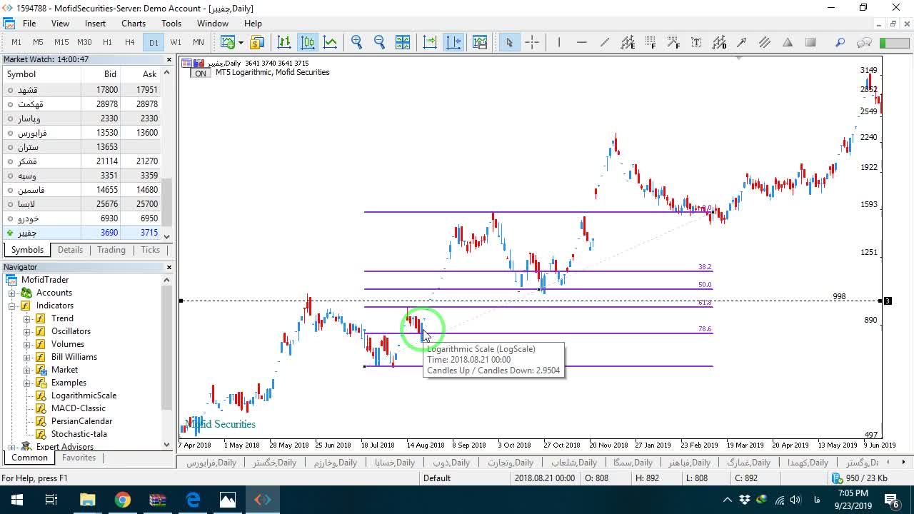Viewport: 914px width, 514px height.
Task: Open a new chart window
Action: click(x=228, y=42)
